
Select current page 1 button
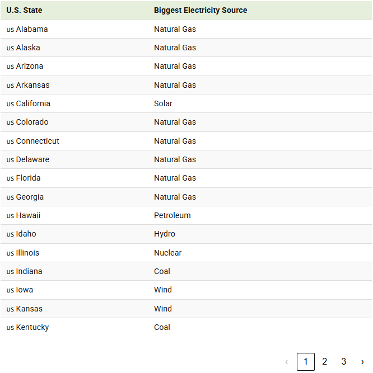click(x=305, y=362)
